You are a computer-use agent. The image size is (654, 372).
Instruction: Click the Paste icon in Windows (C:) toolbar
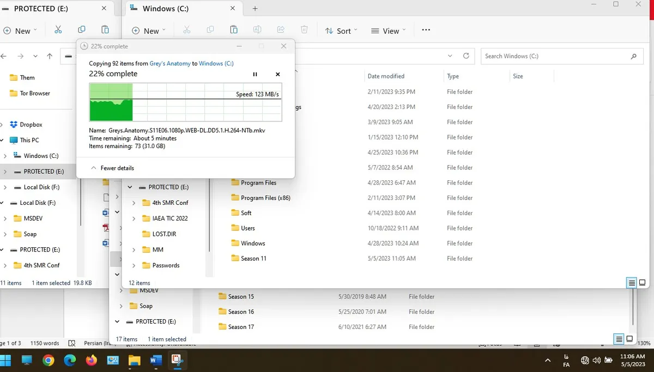(234, 30)
